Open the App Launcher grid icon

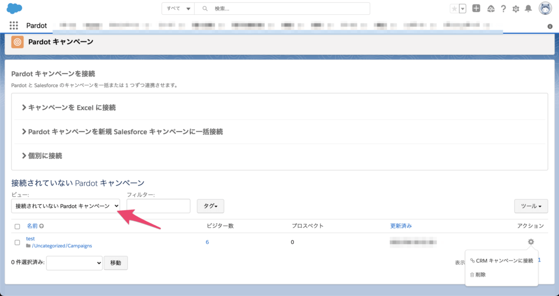(14, 25)
